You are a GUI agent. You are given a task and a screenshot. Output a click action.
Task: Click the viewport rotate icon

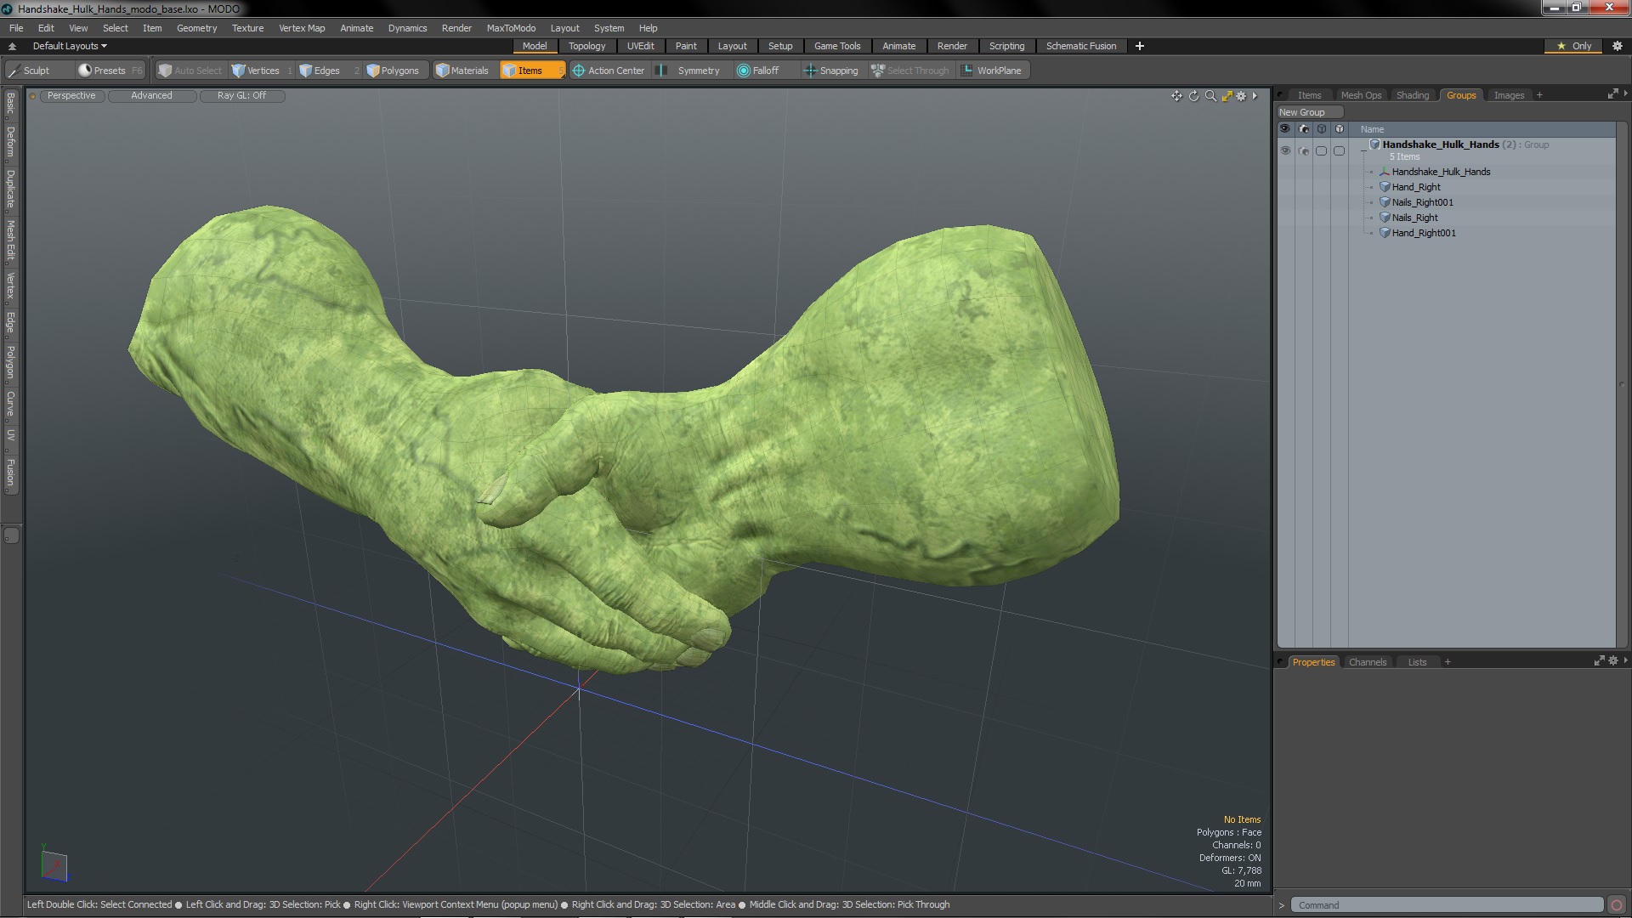(x=1193, y=96)
